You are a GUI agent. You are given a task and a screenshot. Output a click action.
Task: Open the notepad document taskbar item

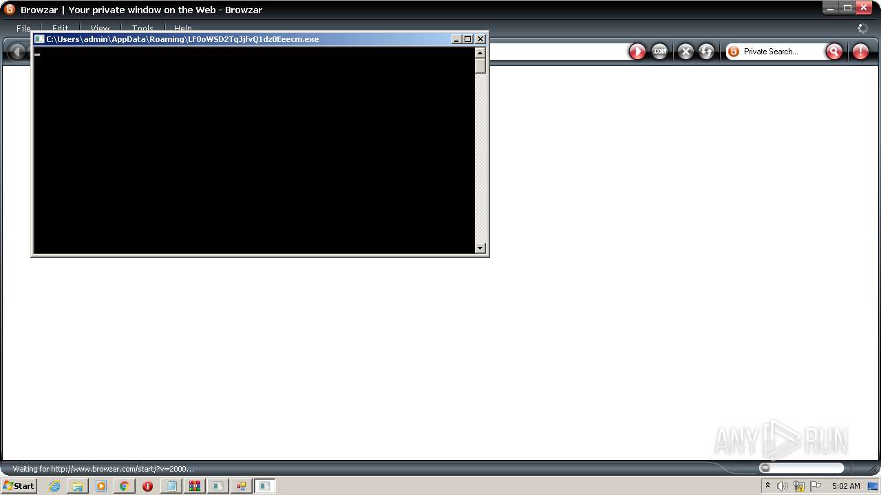coord(171,486)
